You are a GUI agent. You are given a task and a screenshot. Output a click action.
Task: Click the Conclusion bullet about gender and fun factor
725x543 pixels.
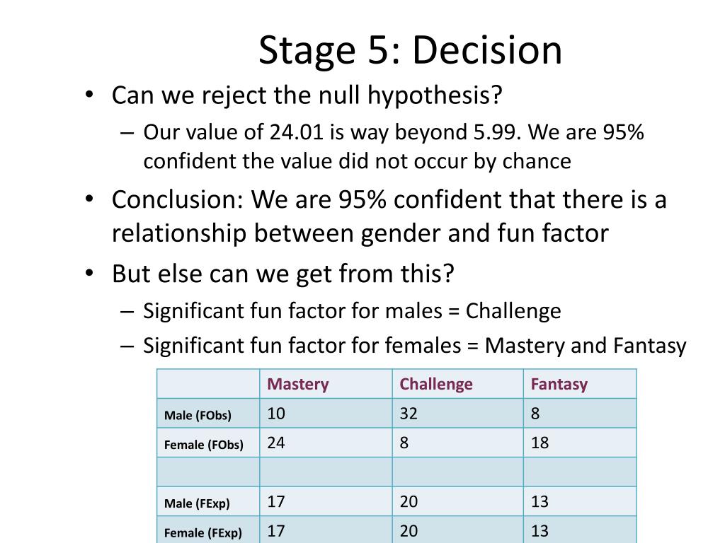pyautogui.click(x=389, y=216)
